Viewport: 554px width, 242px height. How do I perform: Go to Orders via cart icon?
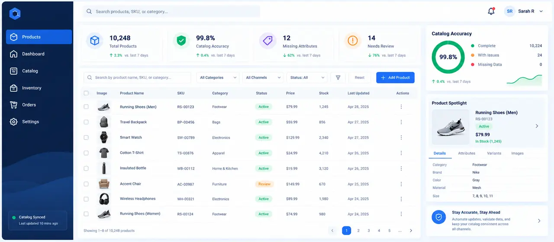point(14,105)
